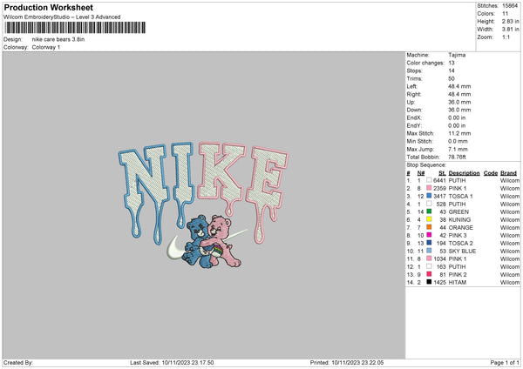The image size is (523, 369).
Task: Click stitch count 528 in the stop list
Action: tap(440, 204)
